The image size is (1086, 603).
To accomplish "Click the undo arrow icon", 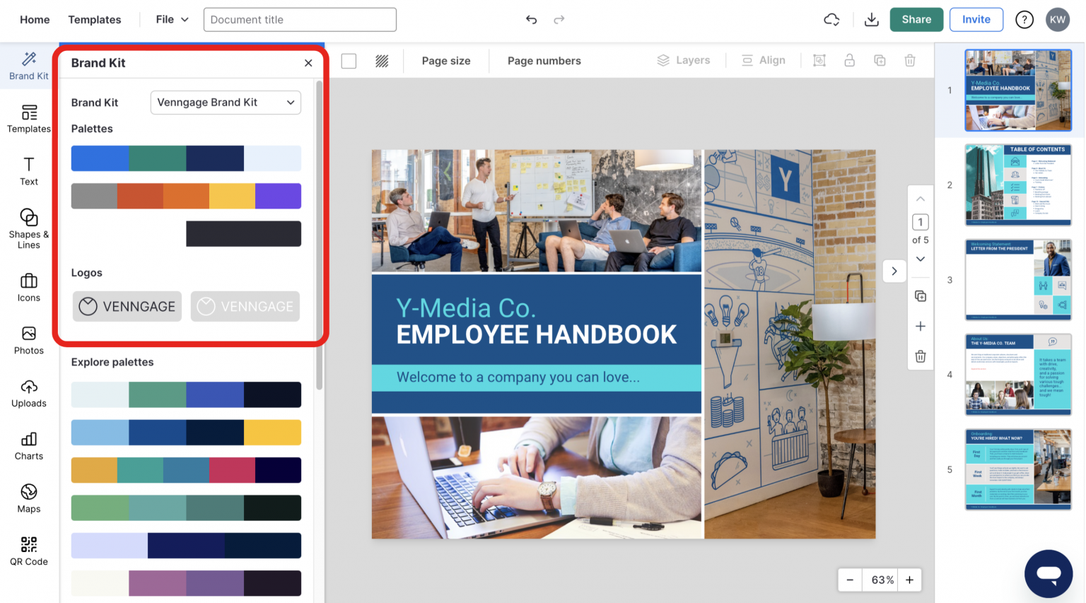I will (x=531, y=19).
